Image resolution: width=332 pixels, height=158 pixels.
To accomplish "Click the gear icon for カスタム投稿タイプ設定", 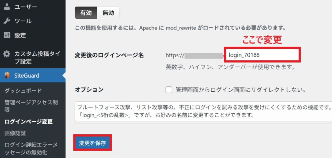I will click(7, 54).
